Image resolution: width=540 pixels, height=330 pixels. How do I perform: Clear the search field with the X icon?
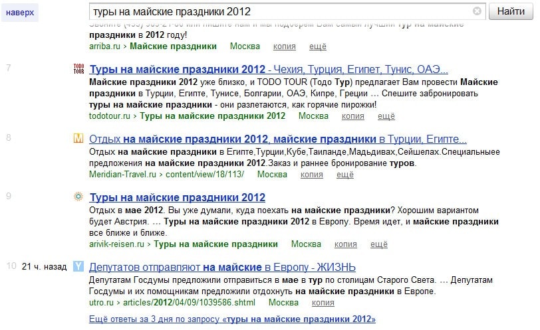(x=477, y=11)
